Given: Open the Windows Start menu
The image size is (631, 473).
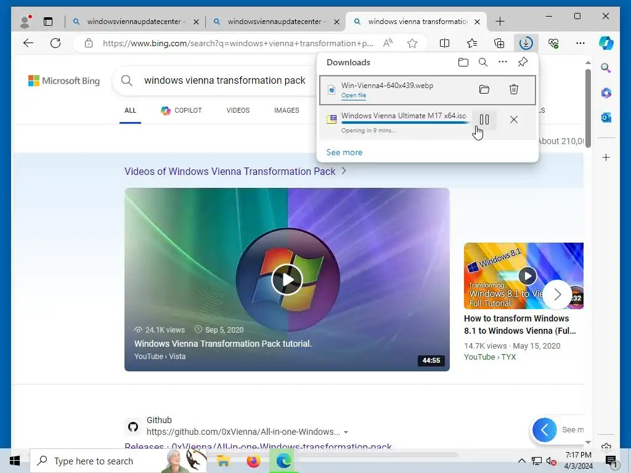Looking at the screenshot, I should pos(15,461).
